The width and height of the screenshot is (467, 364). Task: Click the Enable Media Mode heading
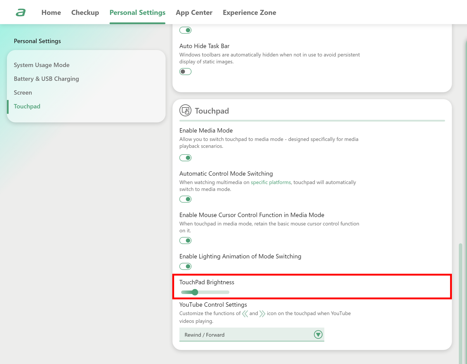[x=206, y=130]
